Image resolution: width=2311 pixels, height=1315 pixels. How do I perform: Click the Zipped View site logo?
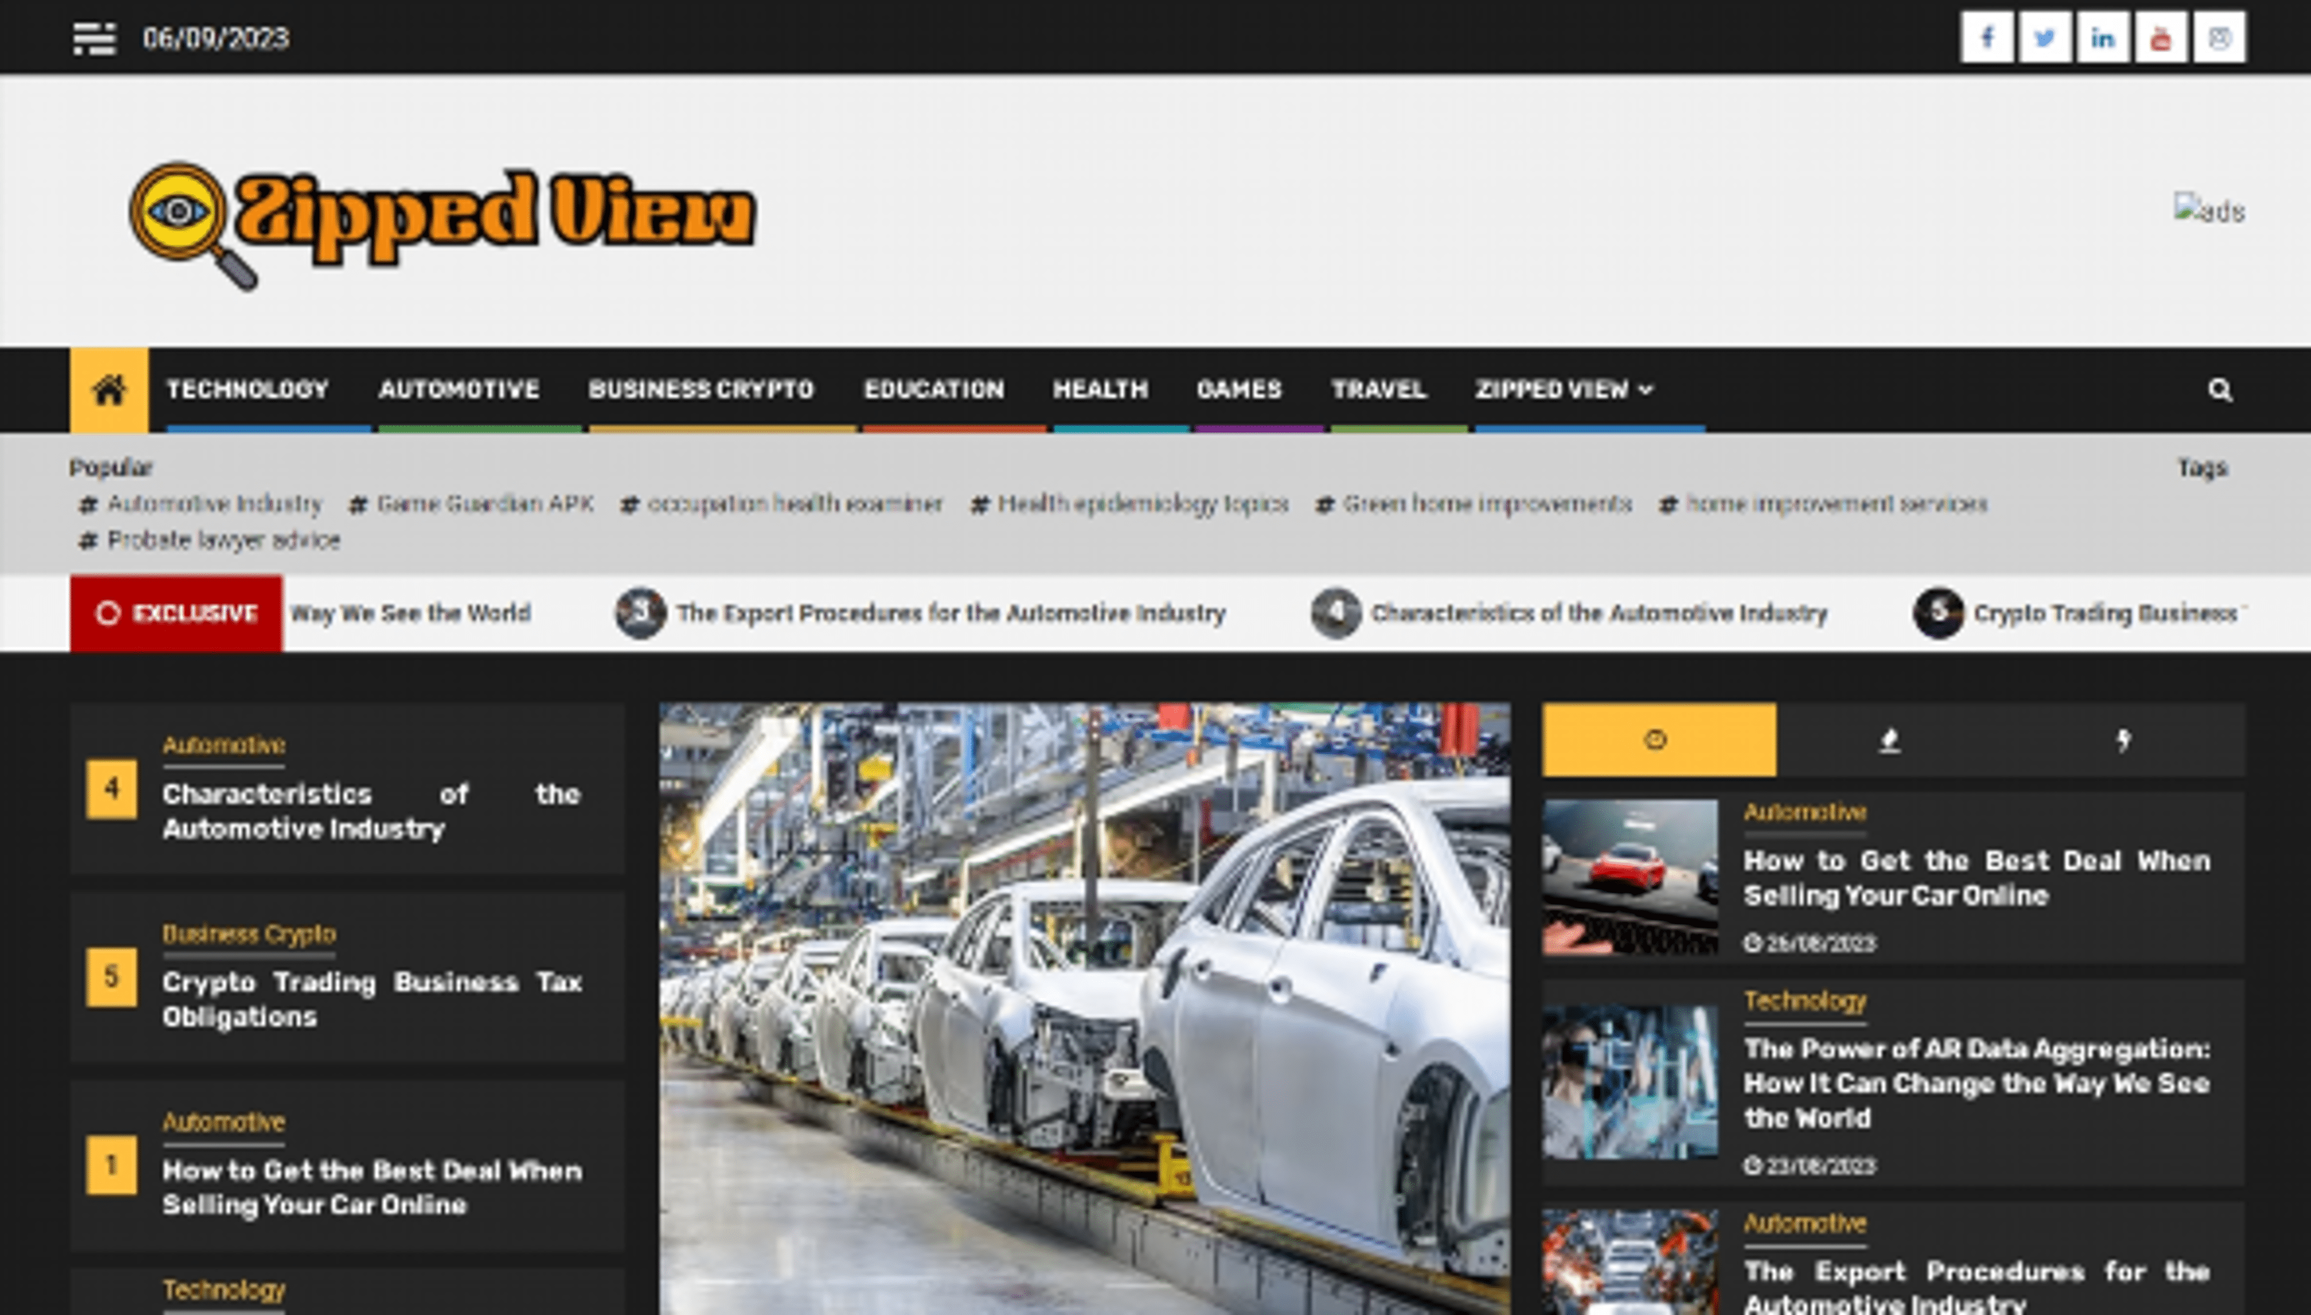[443, 221]
